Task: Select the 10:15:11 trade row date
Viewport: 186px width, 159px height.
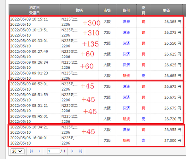Action: 29,19
